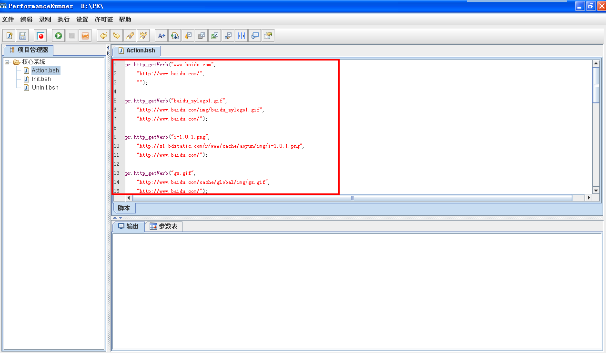Click the speech bubble comment icon
Screen dimensions: 606x353
255,36
